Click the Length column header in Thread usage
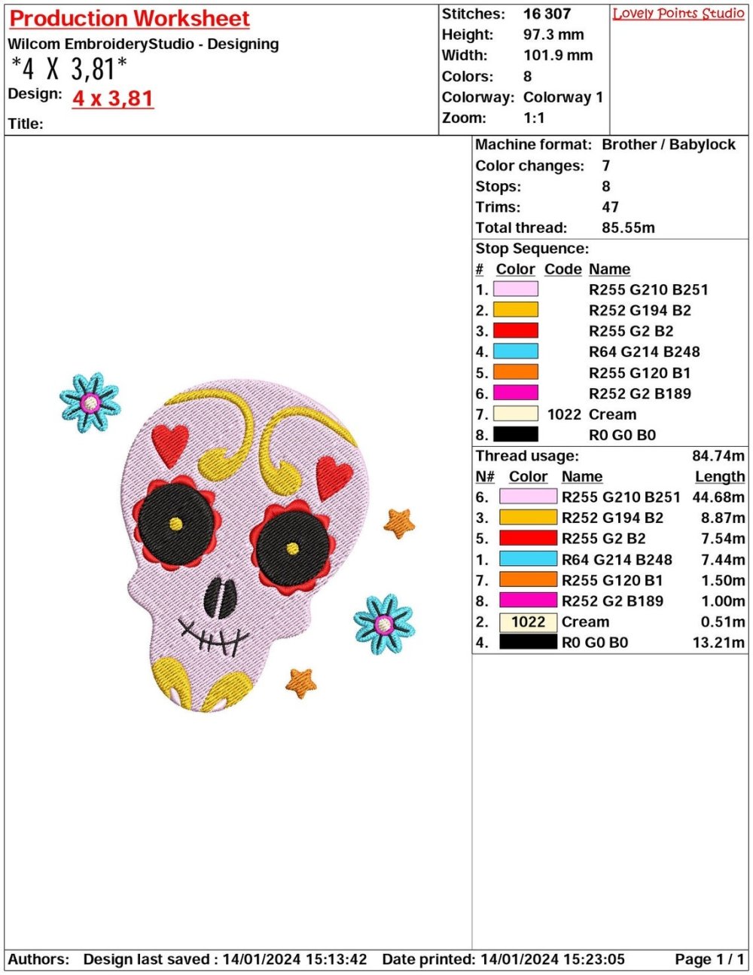The width and height of the screenshot is (753, 975). tap(719, 477)
